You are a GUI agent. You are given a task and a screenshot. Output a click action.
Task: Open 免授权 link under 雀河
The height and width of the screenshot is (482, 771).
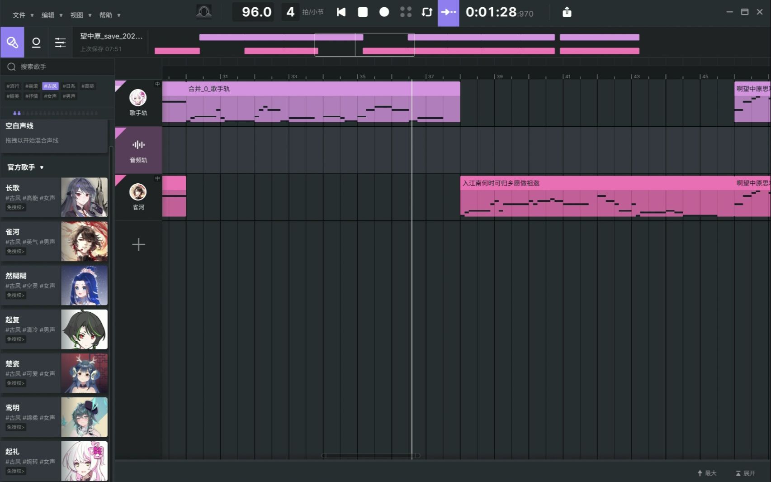15,251
